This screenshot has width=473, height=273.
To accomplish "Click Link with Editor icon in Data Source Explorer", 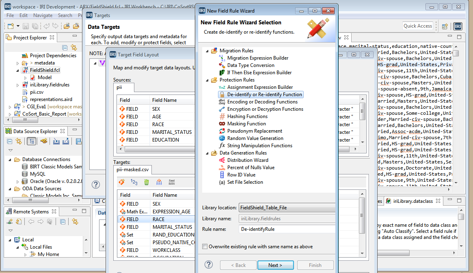I will [19, 142].
